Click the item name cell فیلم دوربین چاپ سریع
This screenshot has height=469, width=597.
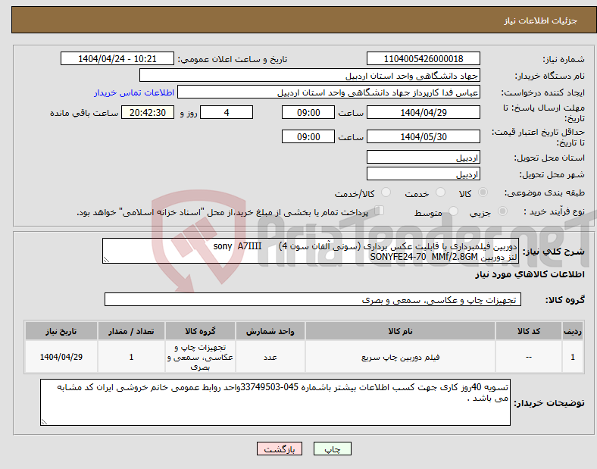pyautogui.click(x=400, y=357)
